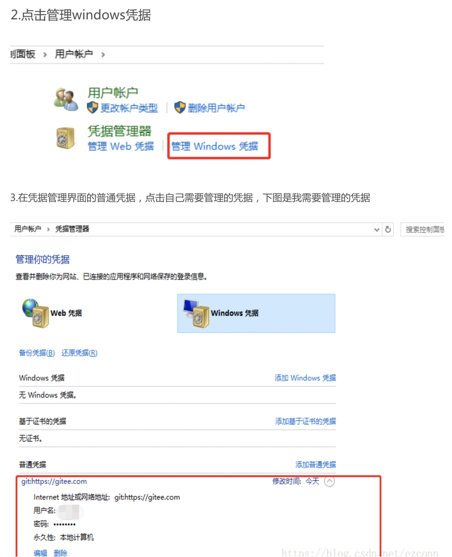The height and width of the screenshot is (557, 452).
Task: Open 管理 Windows 凭据 link
Action: click(215, 146)
